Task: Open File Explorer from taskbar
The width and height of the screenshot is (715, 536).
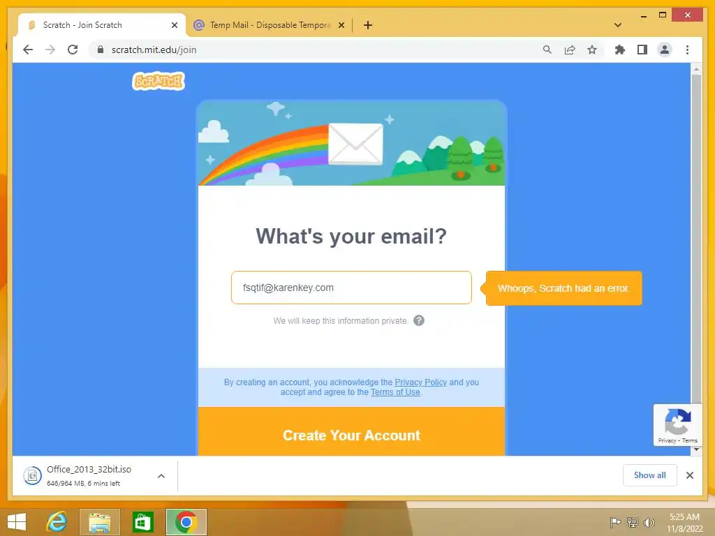Action: point(99,522)
